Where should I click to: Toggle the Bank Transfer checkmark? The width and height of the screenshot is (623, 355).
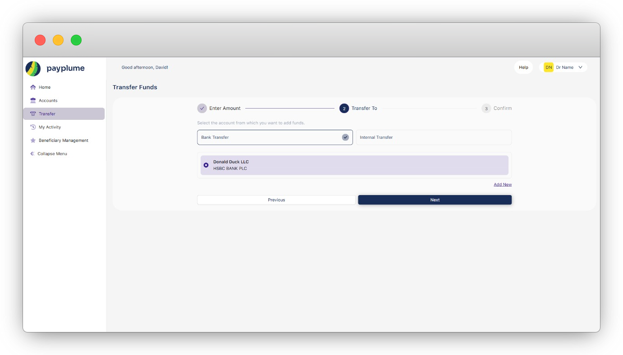click(x=345, y=137)
